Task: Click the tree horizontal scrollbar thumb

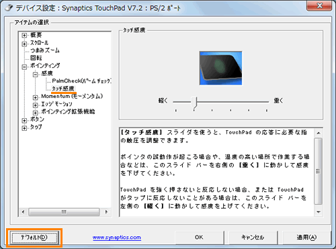Action: pos(64,211)
